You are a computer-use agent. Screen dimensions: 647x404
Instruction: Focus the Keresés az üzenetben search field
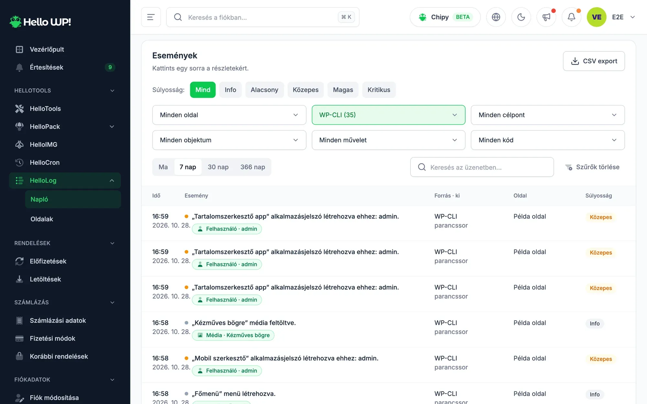pos(482,167)
